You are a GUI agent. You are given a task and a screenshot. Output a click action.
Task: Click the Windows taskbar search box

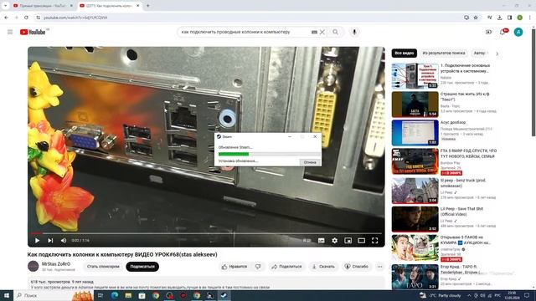tap(53, 295)
